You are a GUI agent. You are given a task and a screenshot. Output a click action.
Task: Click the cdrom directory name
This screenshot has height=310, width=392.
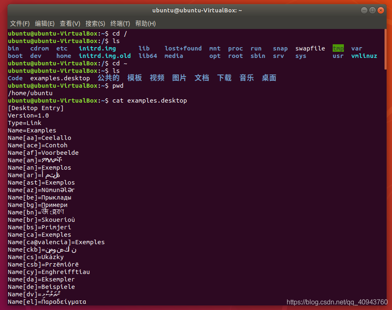click(x=39, y=48)
